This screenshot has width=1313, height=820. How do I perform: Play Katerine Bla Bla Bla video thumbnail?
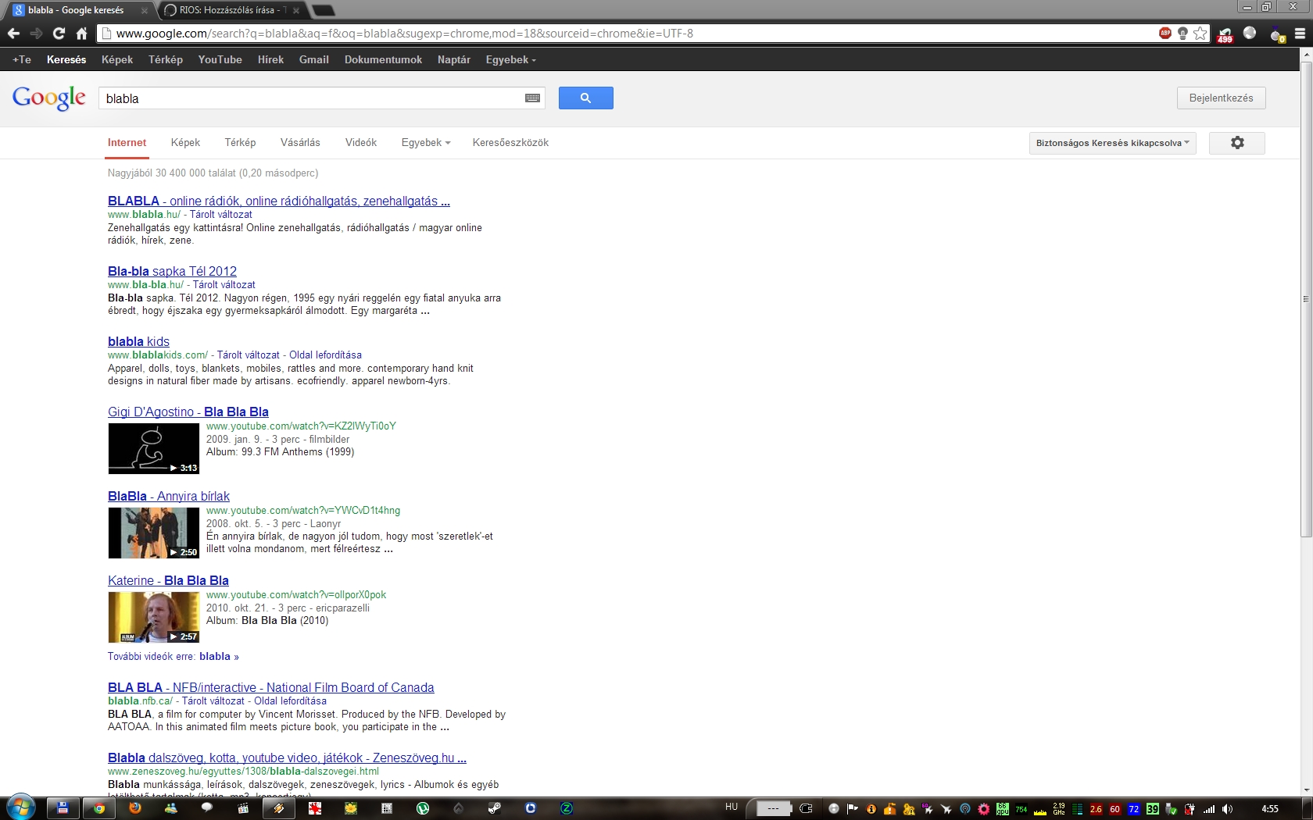coord(154,617)
